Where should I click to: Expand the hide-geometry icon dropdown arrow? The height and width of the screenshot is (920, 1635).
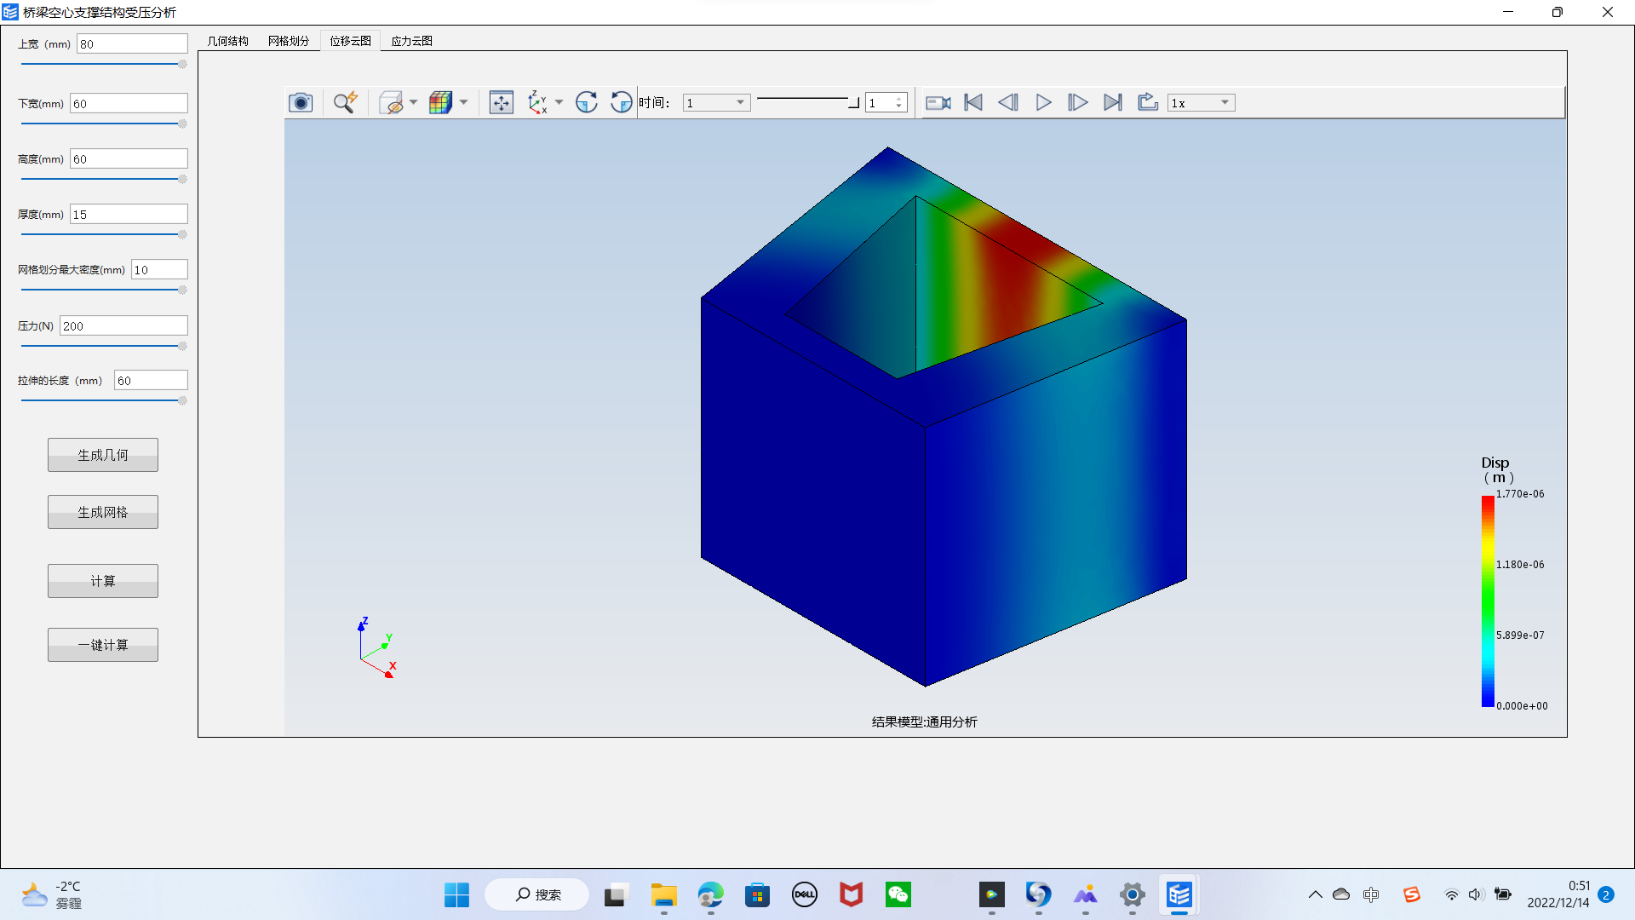click(414, 103)
